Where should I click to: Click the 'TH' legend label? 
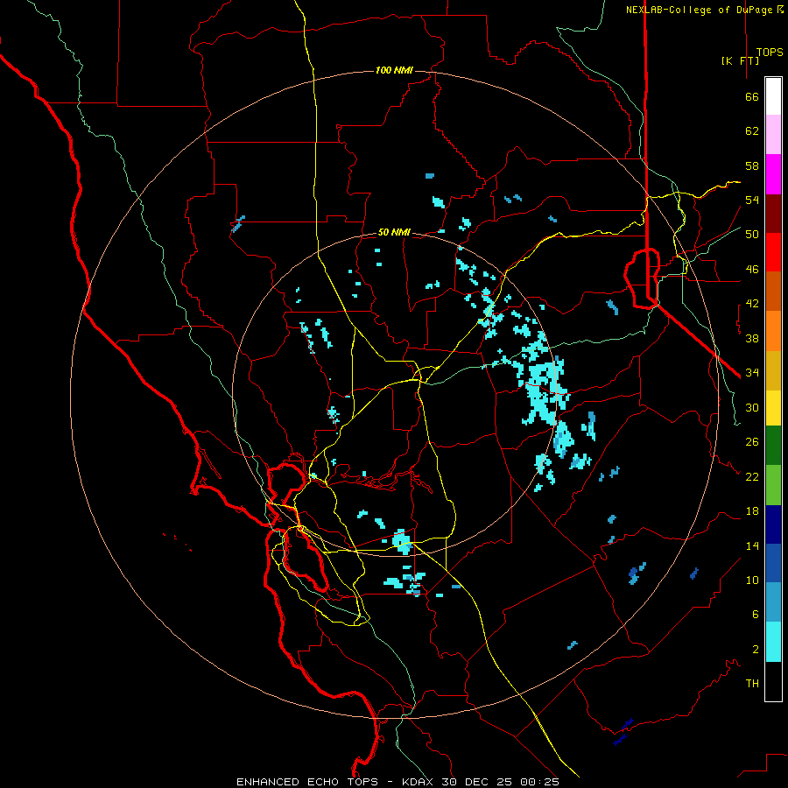(x=752, y=684)
